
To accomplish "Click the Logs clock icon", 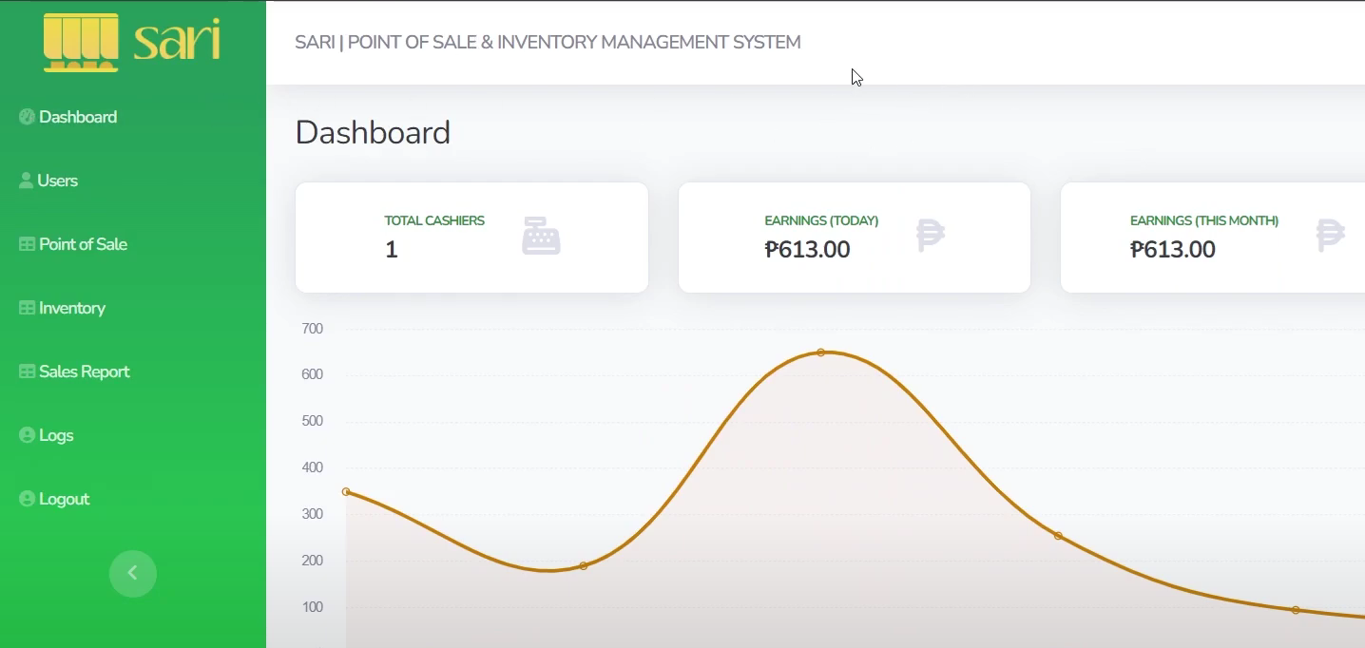I will click(x=26, y=434).
